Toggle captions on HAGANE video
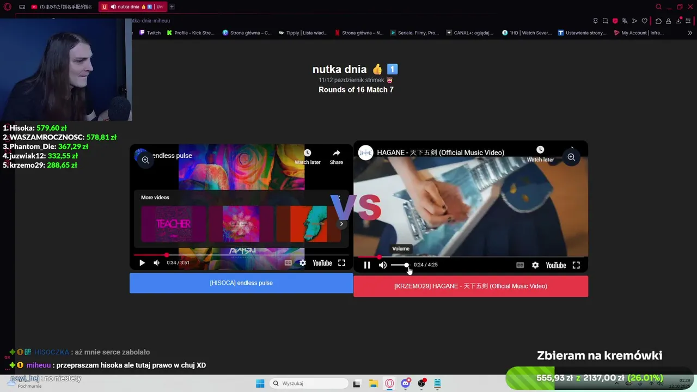The width and height of the screenshot is (697, 392). point(520,265)
